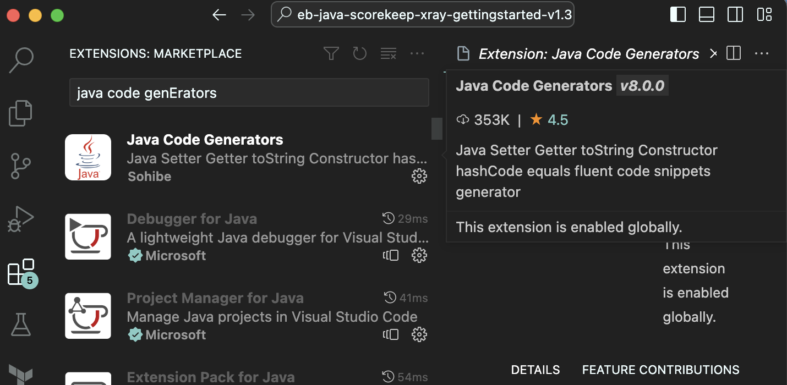787x385 pixels.
Task: Toggle the bottom panel layout
Action: click(707, 14)
